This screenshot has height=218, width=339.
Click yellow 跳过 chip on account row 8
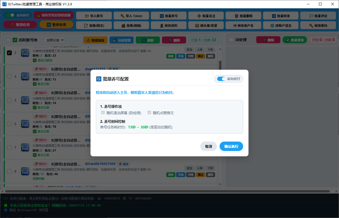point(201,175)
